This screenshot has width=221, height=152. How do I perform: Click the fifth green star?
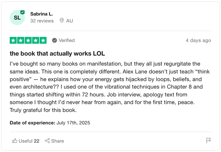click(43, 41)
